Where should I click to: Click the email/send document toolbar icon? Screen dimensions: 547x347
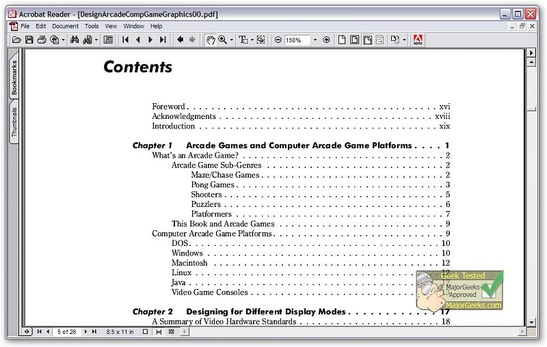pyautogui.click(x=55, y=40)
